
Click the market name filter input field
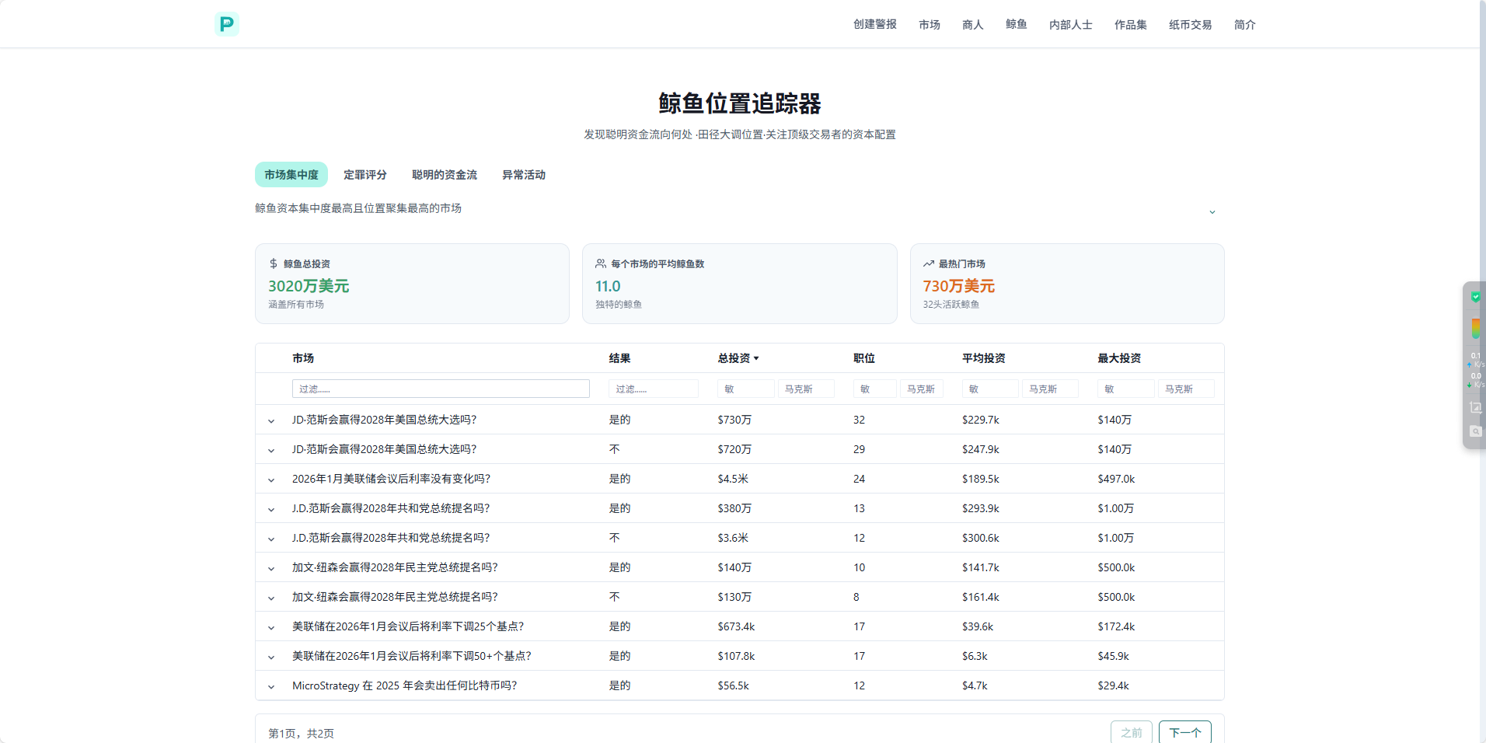(x=441, y=389)
